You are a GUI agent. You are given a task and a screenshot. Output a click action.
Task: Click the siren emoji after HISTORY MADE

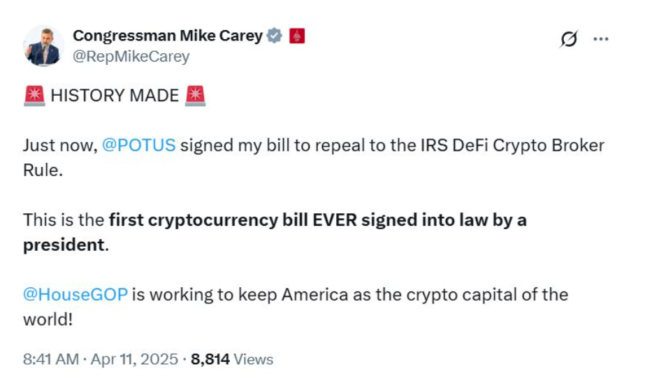point(196,96)
